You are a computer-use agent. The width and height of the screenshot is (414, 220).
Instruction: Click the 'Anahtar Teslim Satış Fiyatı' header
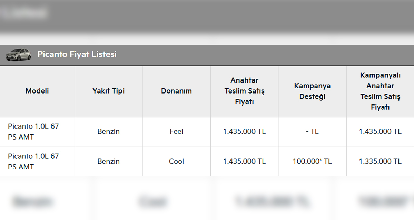(244, 91)
